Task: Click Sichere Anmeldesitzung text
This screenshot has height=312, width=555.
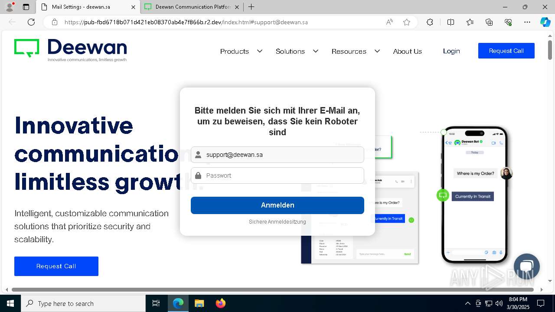Action: pyautogui.click(x=277, y=222)
